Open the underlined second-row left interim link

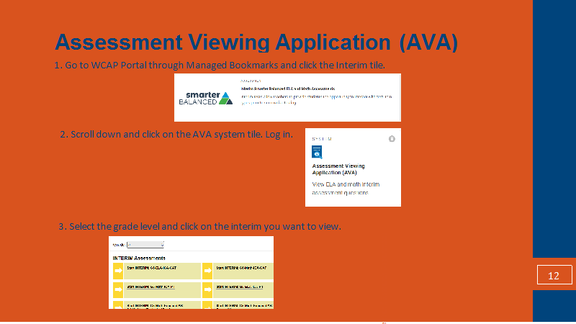point(150,287)
